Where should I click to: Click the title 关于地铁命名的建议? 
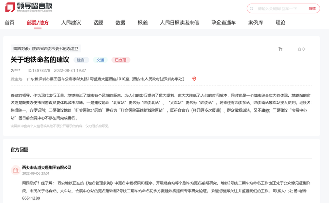pyautogui.click(x=40, y=60)
